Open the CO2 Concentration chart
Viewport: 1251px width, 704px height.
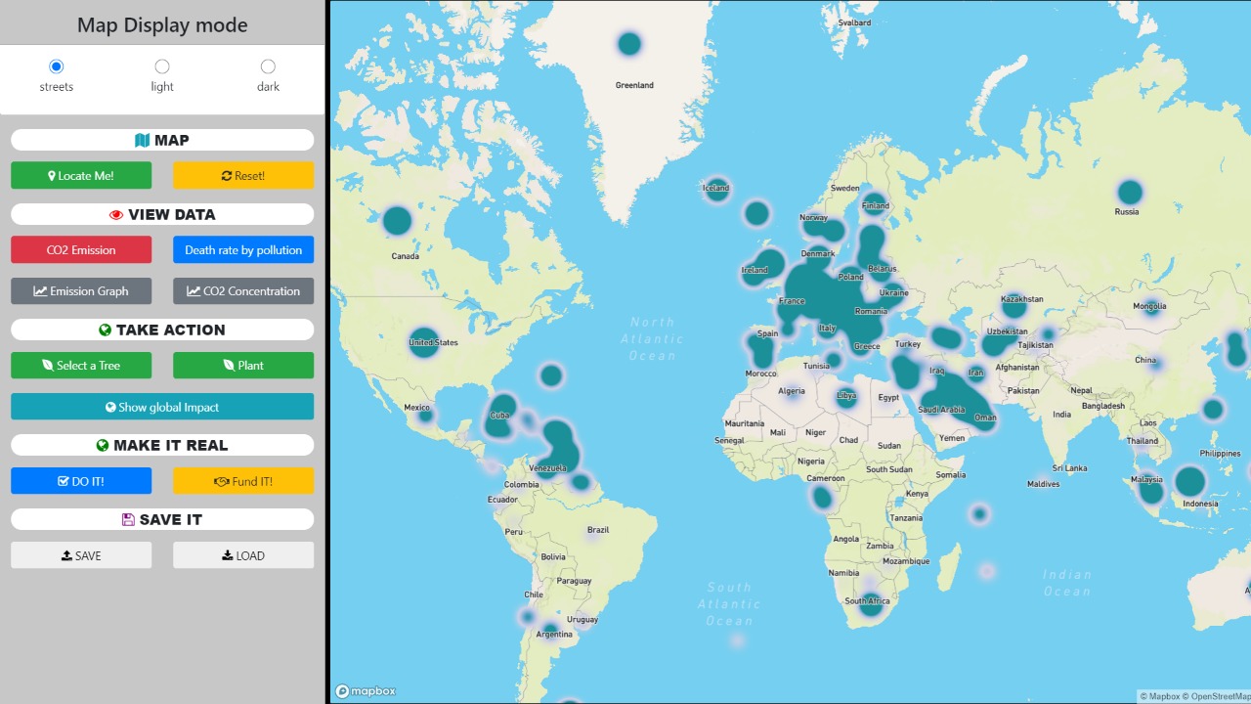coord(243,291)
